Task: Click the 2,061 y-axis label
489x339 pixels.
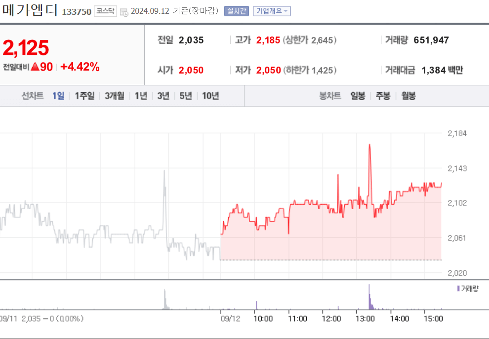Action: point(457,238)
